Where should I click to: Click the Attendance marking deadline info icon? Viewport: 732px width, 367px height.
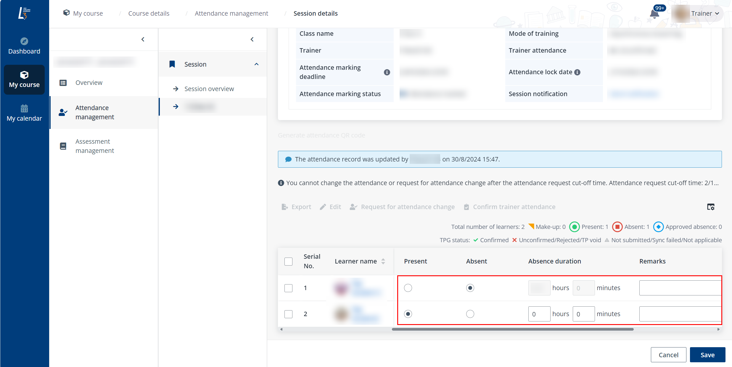[x=387, y=72]
